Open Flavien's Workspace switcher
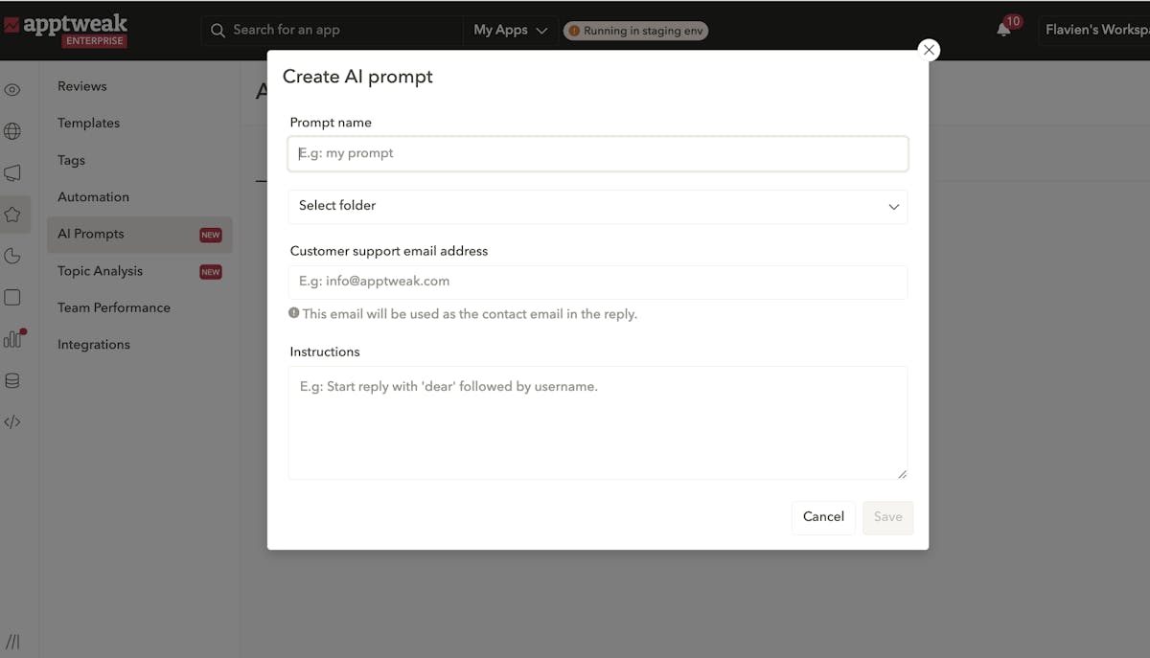This screenshot has height=658, width=1150. (1095, 30)
